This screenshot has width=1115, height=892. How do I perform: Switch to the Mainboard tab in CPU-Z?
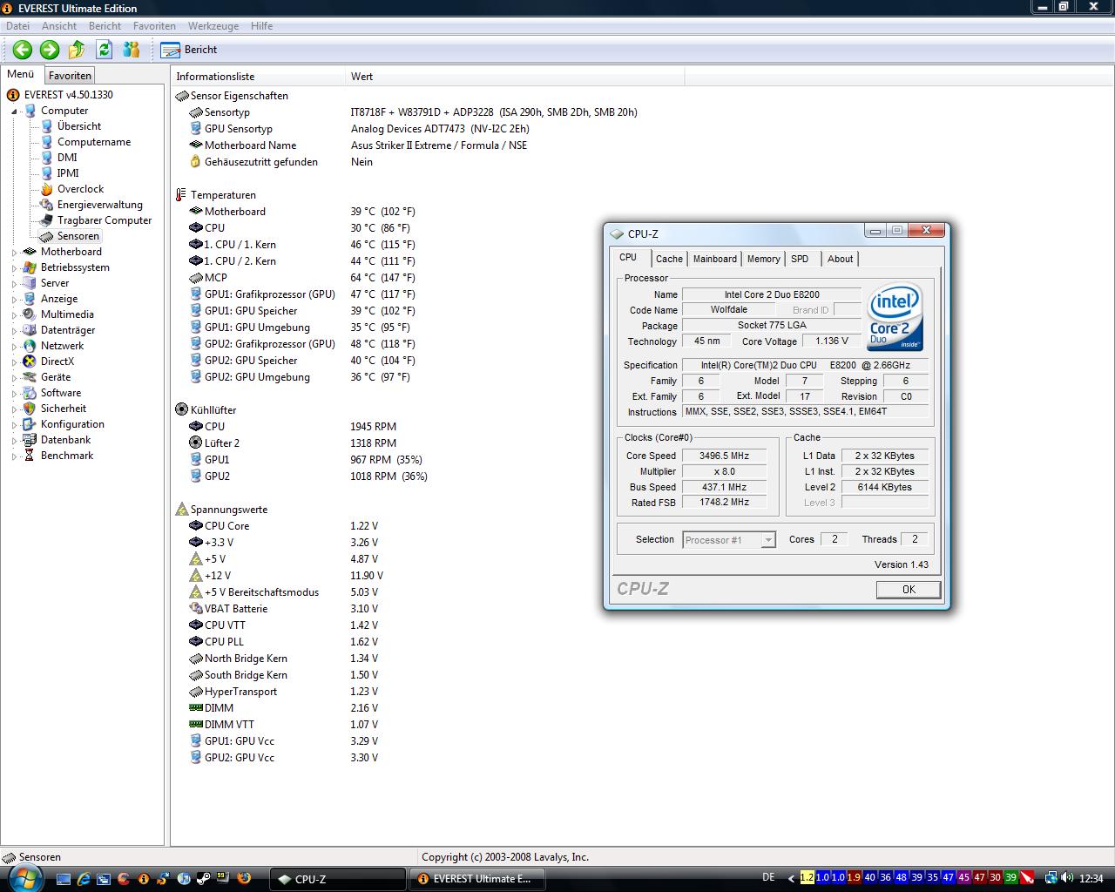click(715, 259)
